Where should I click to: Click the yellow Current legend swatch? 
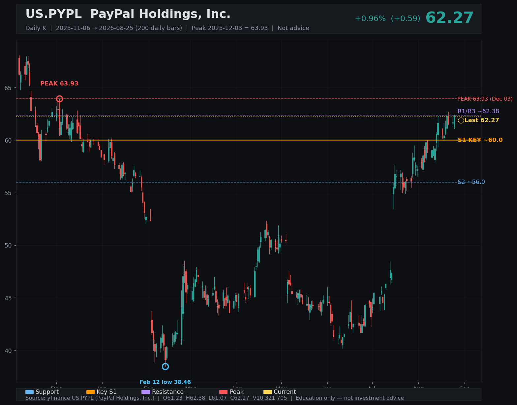(267, 392)
